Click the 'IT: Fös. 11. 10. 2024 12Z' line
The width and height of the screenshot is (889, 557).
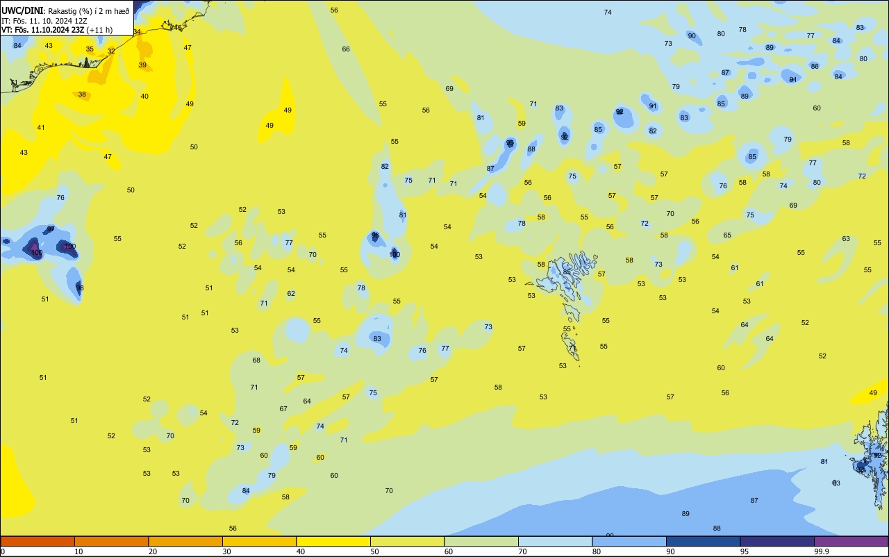click(44, 21)
